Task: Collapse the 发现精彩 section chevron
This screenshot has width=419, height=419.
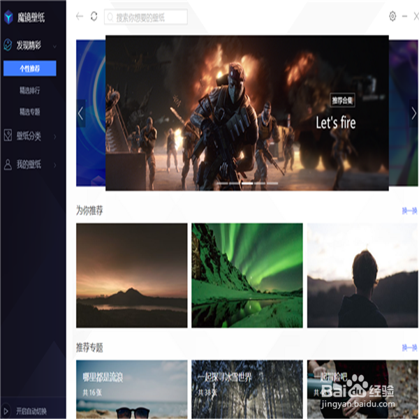Action: pyautogui.click(x=54, y=47)
